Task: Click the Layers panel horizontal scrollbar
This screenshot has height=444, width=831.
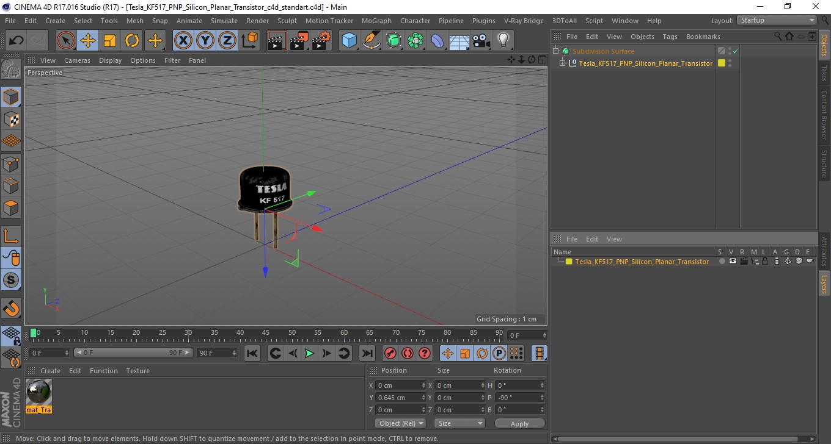Action: click(x=683, y=438)
